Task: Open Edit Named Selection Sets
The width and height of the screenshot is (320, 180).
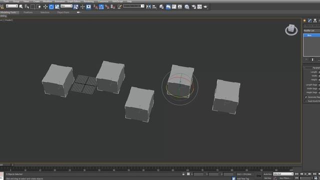Action: (x=119, y=6)
